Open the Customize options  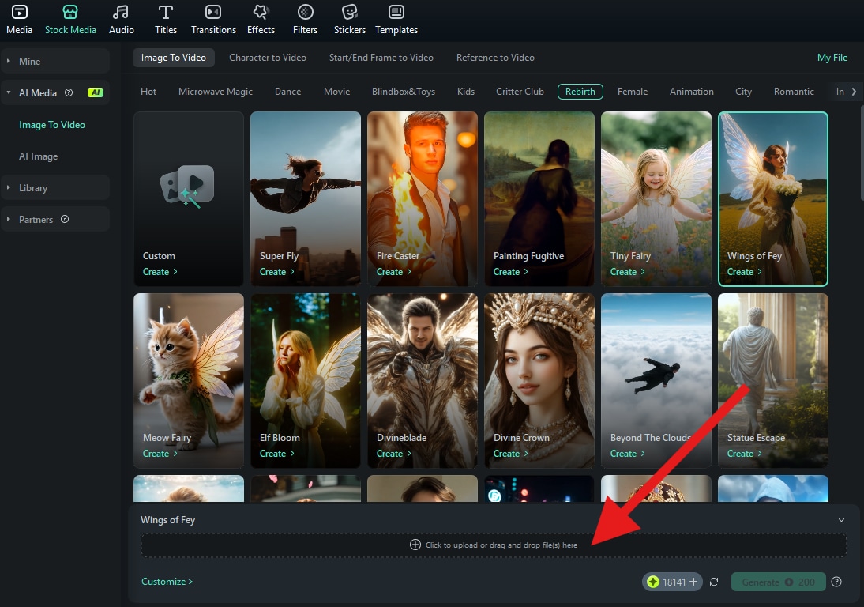tap(167, 581)
